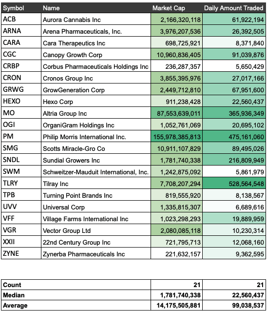Image resolution: width=267 pixels, height=312 pixels.
Task: Select Canopy Growth Corp market cap cell
Action: (176, 54)
